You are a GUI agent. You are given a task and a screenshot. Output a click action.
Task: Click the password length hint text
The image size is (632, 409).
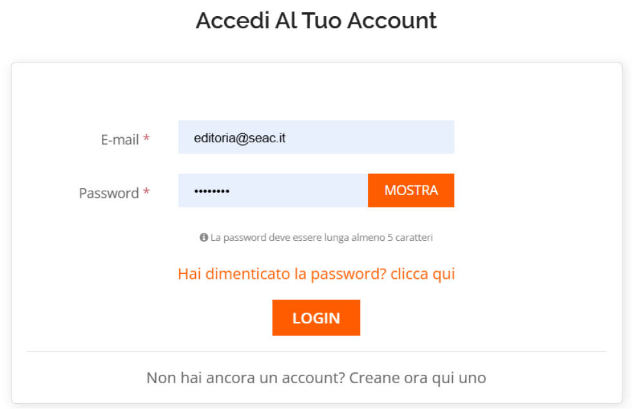pyautogui.click(x=321, y=238)
